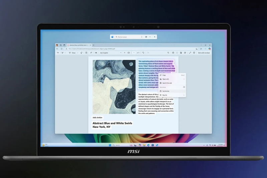Add page to favorites with the star icon
The image size is (267, 178).
(x=201, y=49)
